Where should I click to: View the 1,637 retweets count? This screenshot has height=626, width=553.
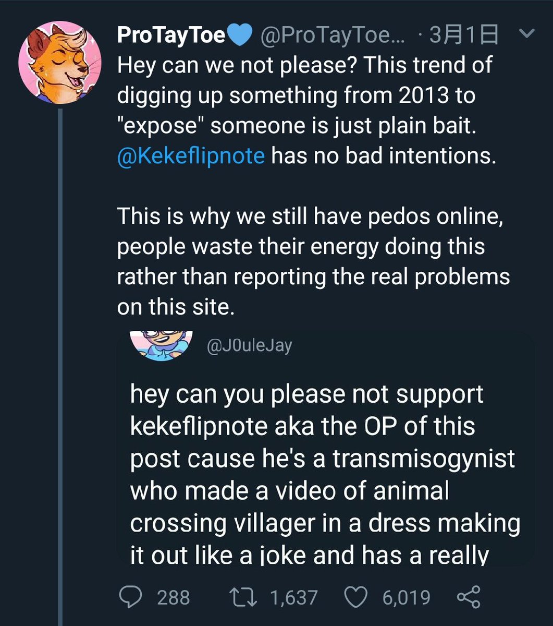[x=294, y=597]
